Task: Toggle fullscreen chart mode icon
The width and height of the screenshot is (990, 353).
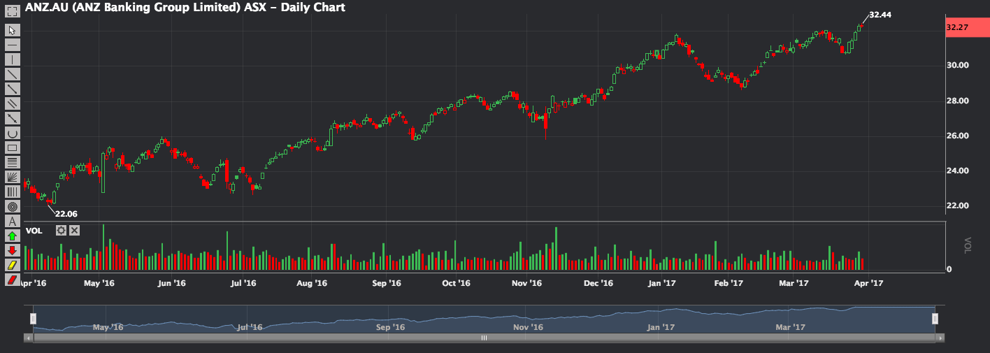Action: pos(12,12)
